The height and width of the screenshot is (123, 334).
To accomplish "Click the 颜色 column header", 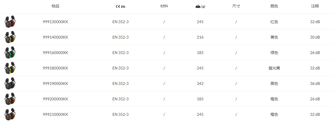I will tap(274, 6).
